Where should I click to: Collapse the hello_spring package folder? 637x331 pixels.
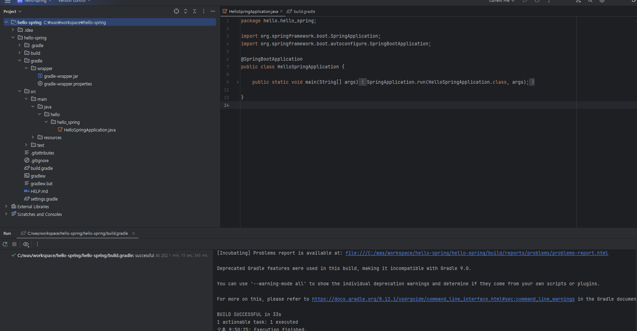[x=46, y=122]
